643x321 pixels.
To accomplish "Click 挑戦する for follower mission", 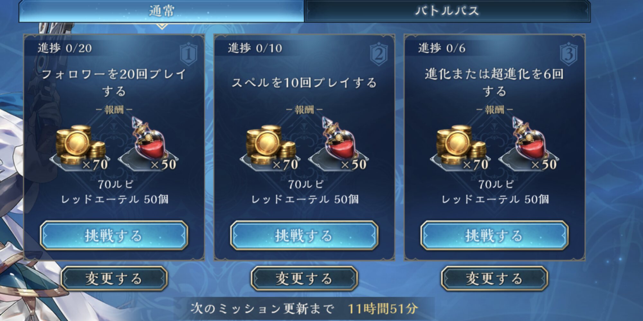I will (x=114, y=235).
